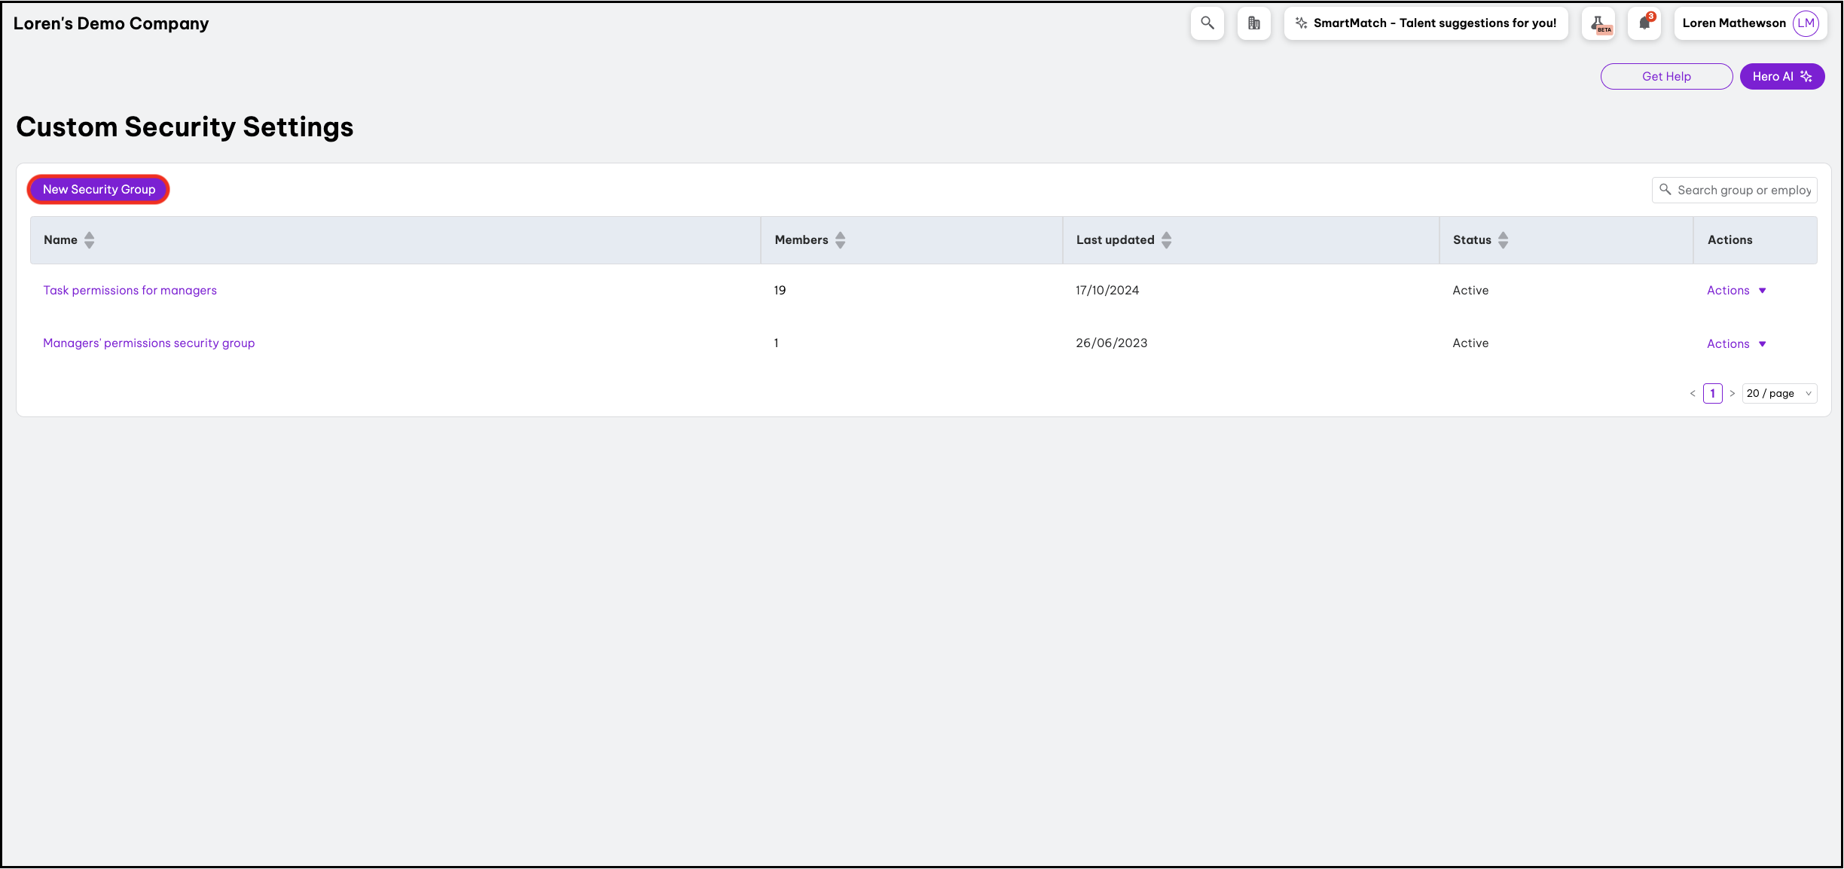The height and width of the screenshot is (869, 1844).
Task: Open the beta lab flask icon
Action: coord(1599,23)
